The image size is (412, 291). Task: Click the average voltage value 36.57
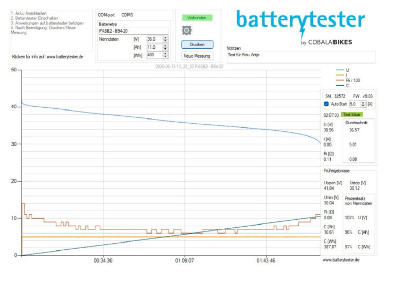(354, 130)
